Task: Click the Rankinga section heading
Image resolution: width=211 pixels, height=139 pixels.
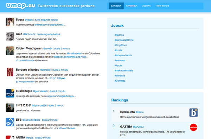Action: [120, 100]
